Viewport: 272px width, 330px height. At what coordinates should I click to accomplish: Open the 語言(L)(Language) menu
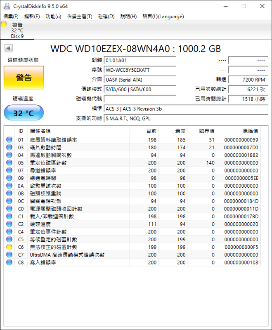(163, 16)
